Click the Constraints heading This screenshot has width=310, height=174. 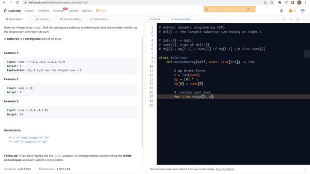(x=13, y=130)
